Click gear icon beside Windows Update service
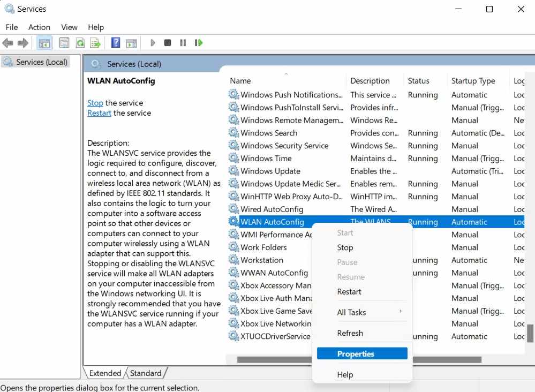This screenshot has width=535, height=392. coord(233,171)
